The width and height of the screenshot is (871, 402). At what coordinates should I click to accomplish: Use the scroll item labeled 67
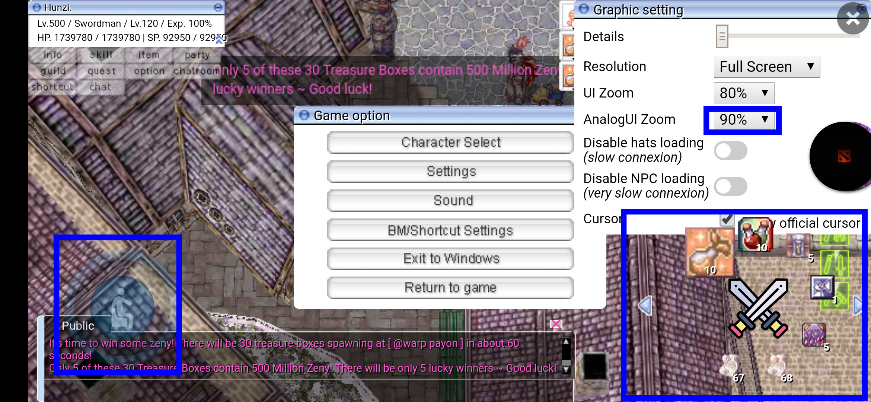(730, 366)
